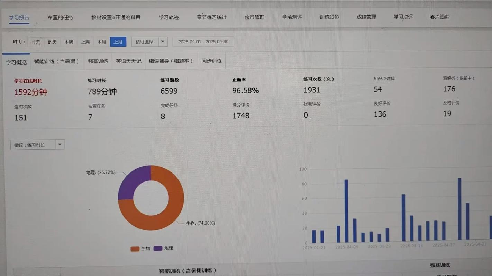The height and width of the screenshot is (276, 492).
Task: Open 错误辅导（错题本）sub-tab
Action: coord(171,61)
